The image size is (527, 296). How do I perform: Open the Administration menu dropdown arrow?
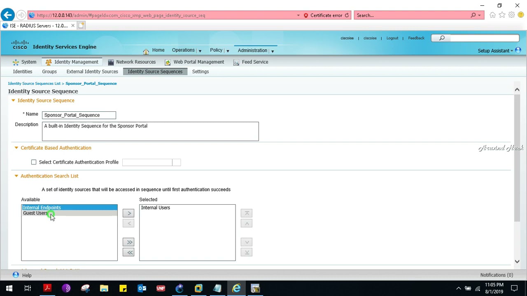273,51
